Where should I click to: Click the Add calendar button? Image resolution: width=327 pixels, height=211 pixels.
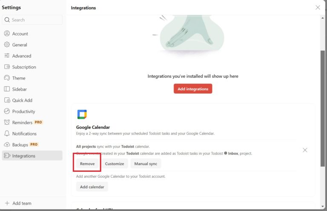tap(92, 187)
